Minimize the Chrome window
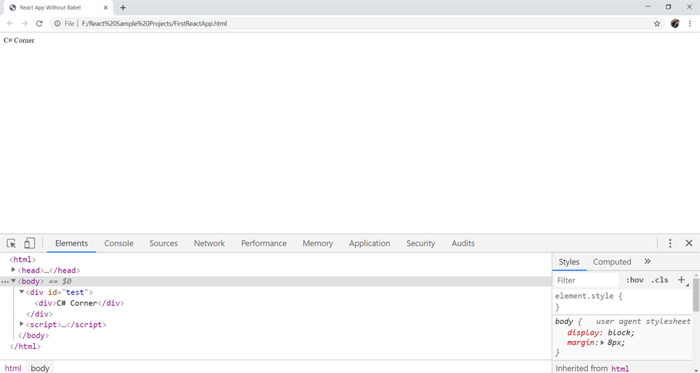 (648, 7)
